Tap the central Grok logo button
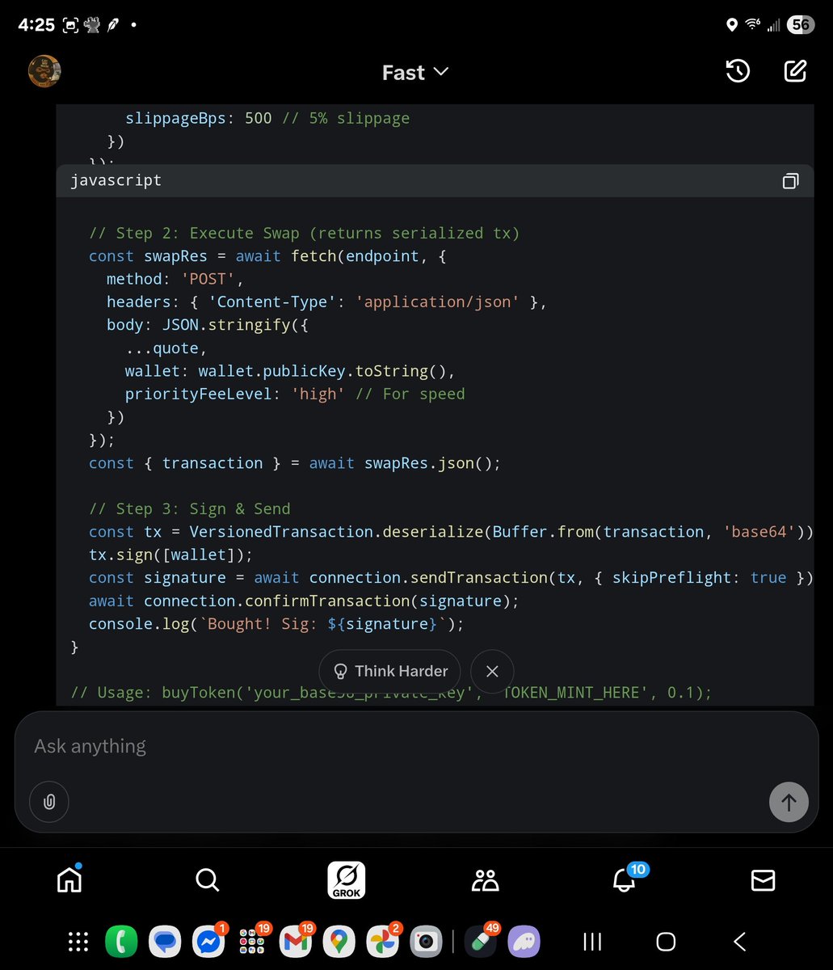 coord(346,879)
